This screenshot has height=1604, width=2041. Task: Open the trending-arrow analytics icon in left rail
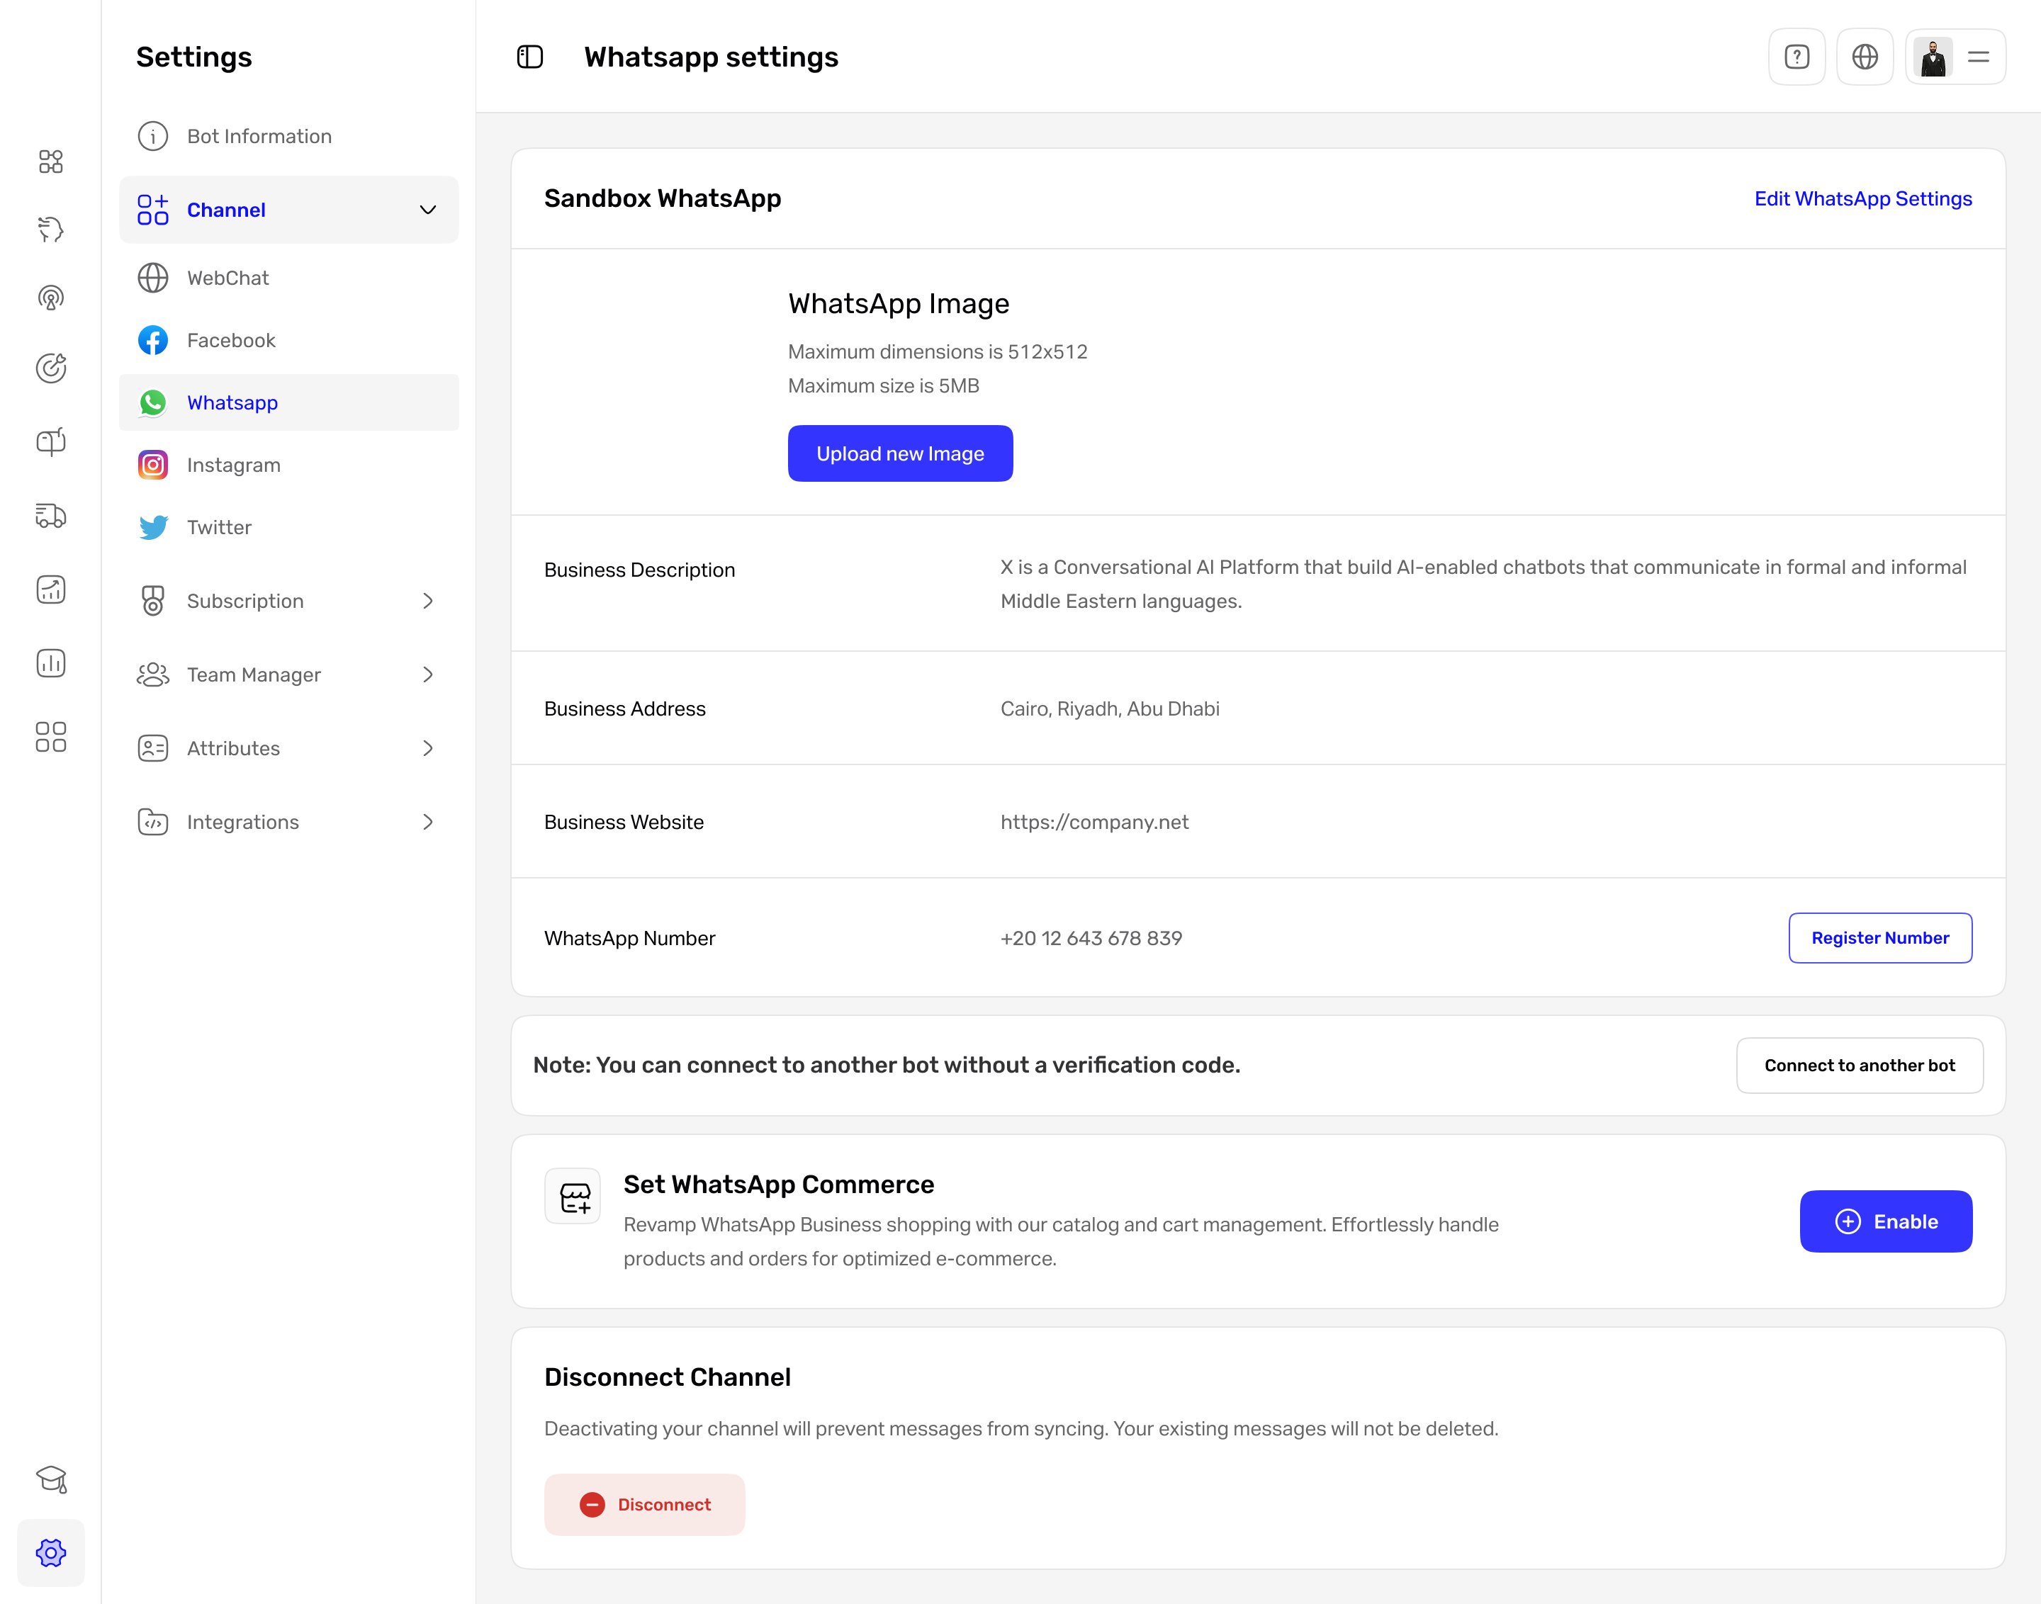(x=51, y=589)
